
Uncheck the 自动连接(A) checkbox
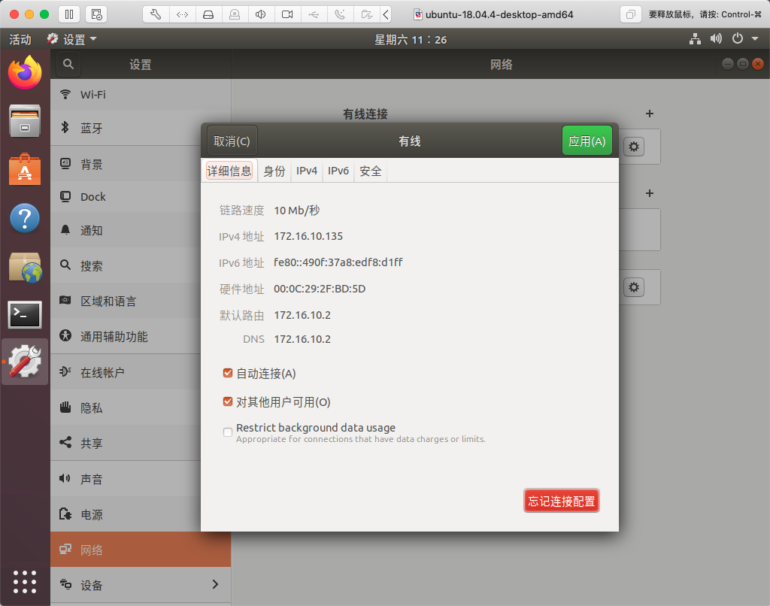coord(227,373)
